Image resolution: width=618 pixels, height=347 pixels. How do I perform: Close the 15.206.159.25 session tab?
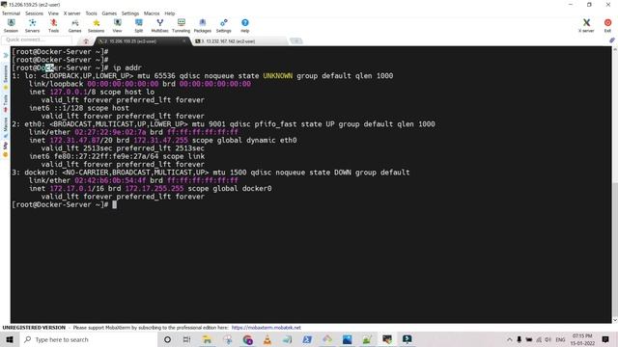183,40
